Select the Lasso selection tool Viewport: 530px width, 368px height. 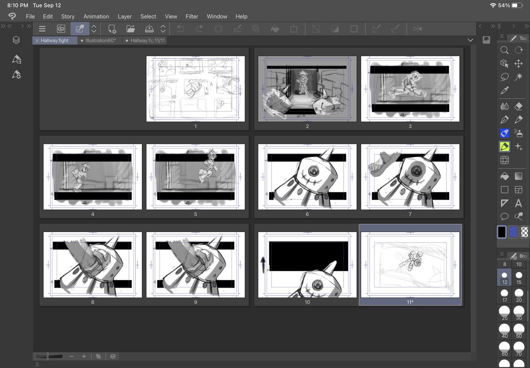[x=504, y=77]
